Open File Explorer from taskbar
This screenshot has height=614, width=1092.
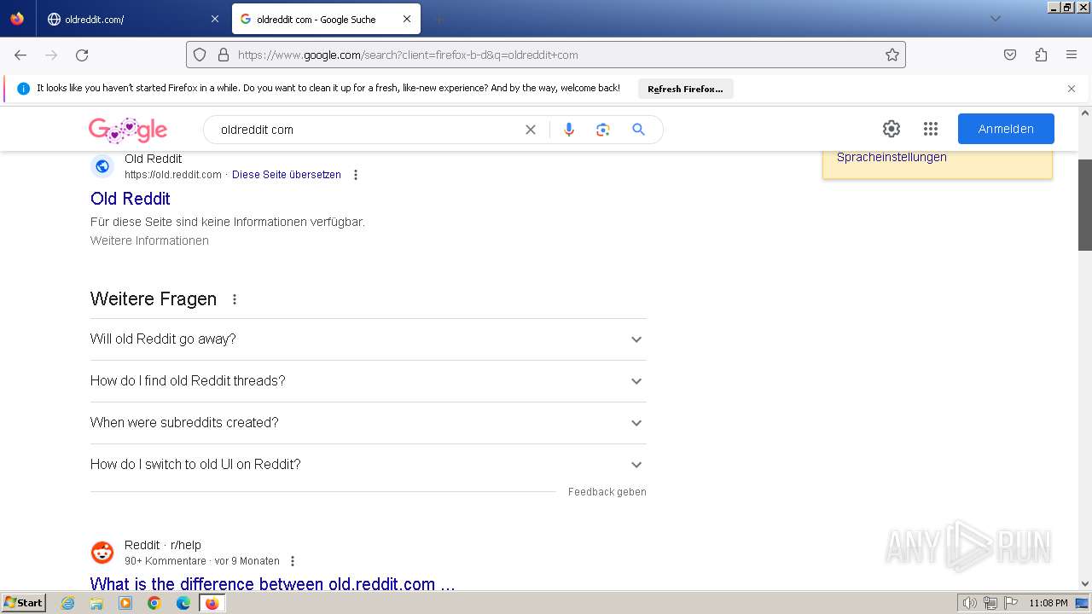96,603
